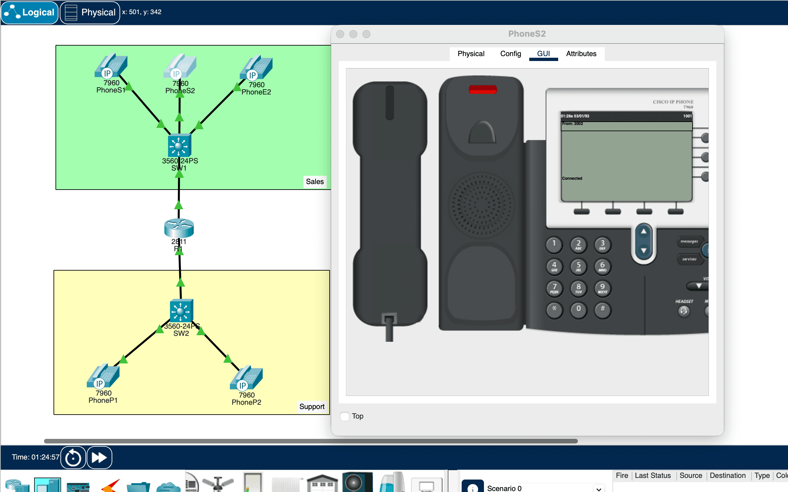Dial keypad digit 1
The width and height of the screenshot is (788, 492).
554,244
